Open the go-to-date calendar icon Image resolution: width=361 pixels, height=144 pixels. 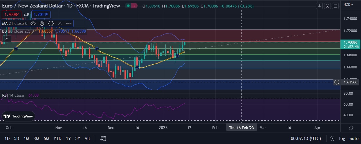[103, 139]
